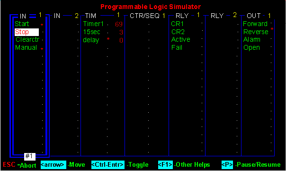286x171 pixels.
Task: Select the Active relay entry
Action: click(x=181, y=39)
